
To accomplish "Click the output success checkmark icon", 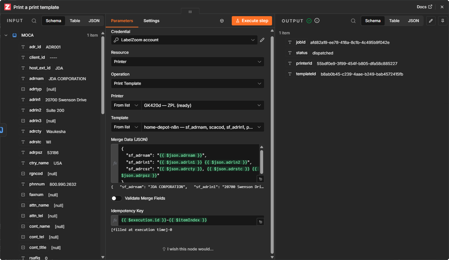I will click(x=309, y=21).
